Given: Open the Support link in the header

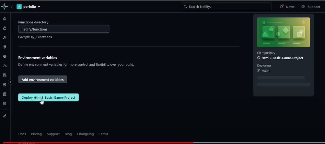Looking at the screenshot, I should pos(314,7).
